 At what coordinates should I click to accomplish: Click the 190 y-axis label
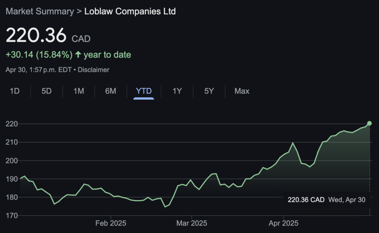coord(11,179)
